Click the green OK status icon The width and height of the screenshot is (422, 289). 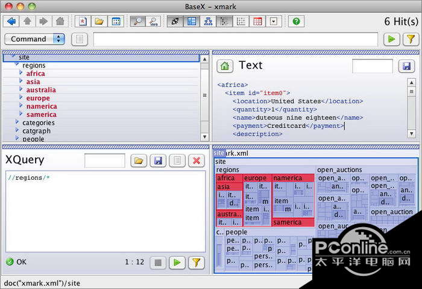click(10, 261)
